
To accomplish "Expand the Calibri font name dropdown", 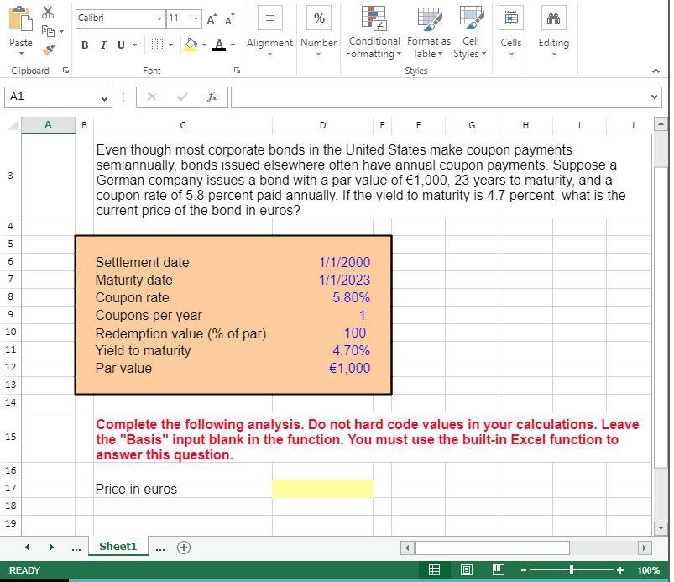I will coord(159,18).
